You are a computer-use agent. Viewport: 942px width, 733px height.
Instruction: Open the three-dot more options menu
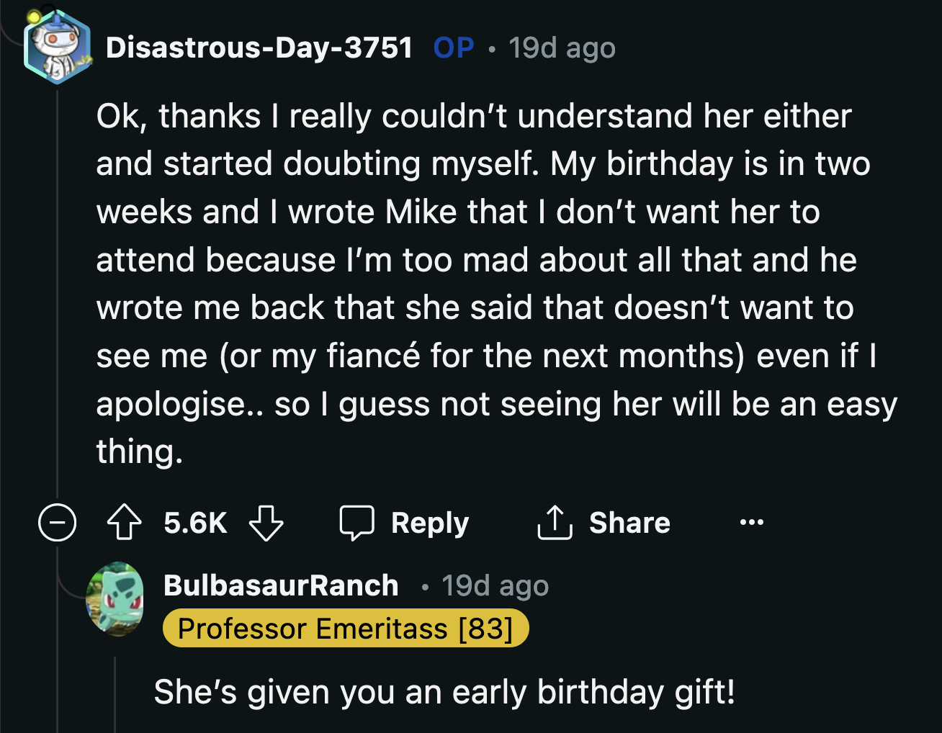click(x=751, y=523)
